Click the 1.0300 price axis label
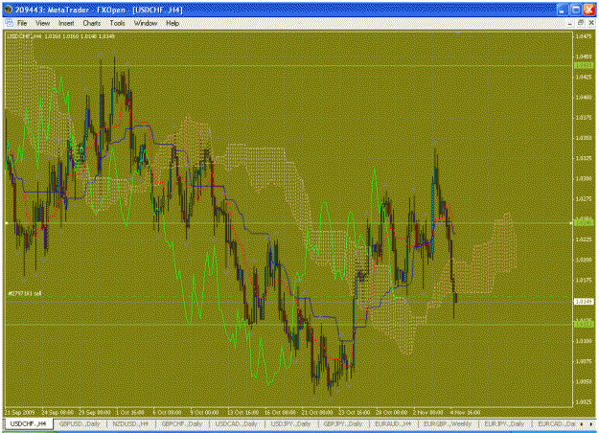 pyautogui.click(x=584, y=179)
